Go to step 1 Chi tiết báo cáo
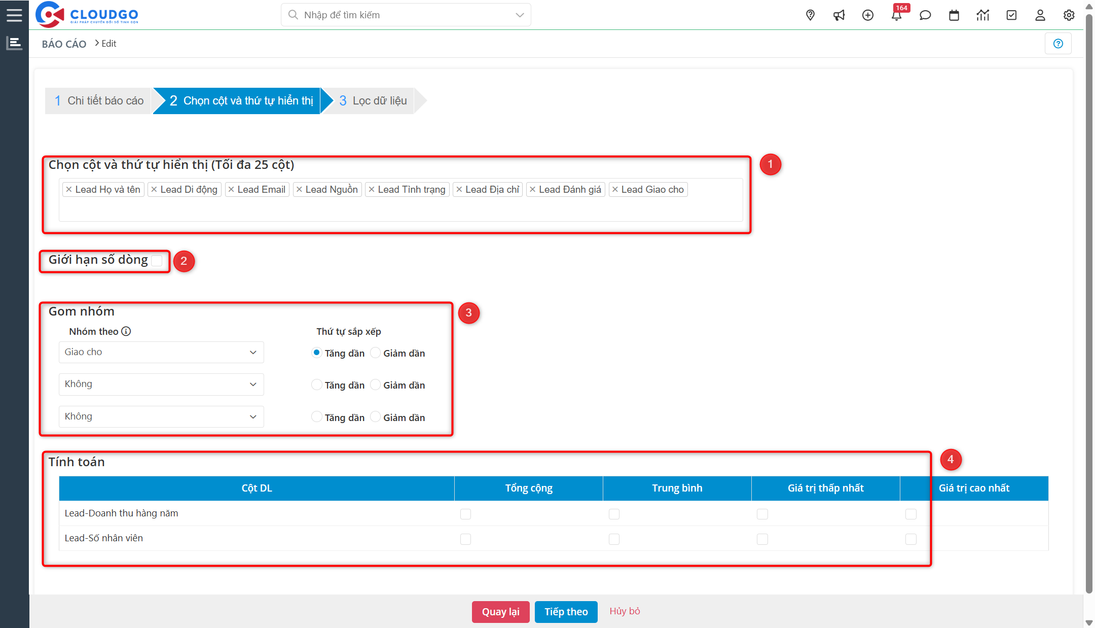1095x628 pixels. point(99,100)
